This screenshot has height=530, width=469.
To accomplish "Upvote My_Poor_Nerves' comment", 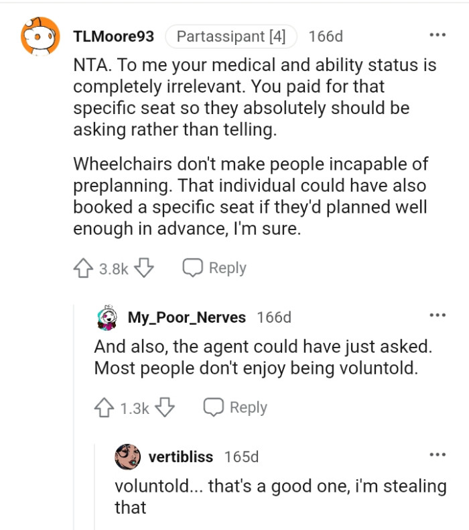I will [104, 407].
